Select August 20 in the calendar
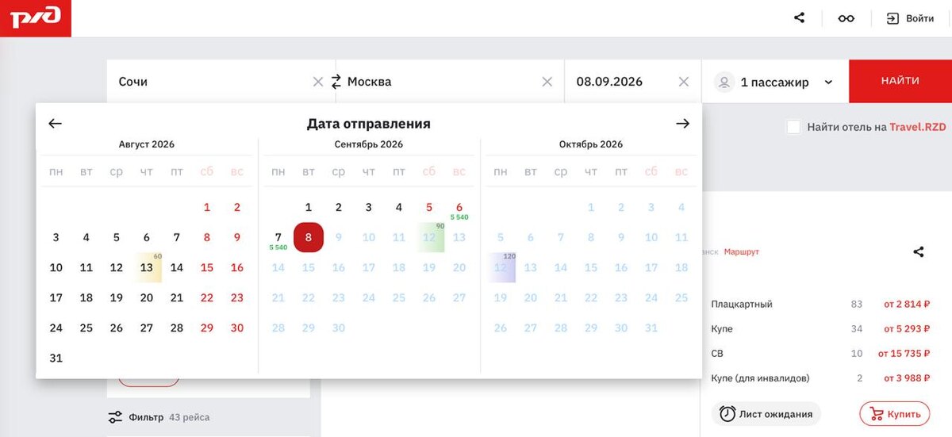 click(x=147, y=297)
